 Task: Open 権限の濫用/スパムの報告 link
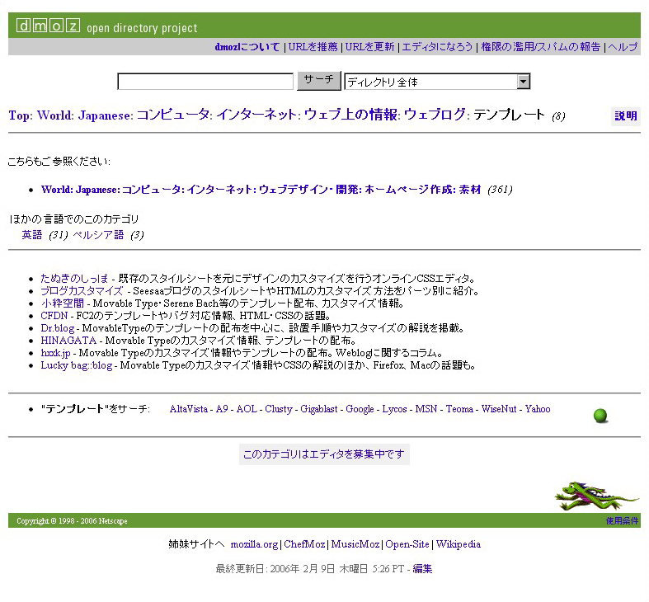tap(540, 47)
